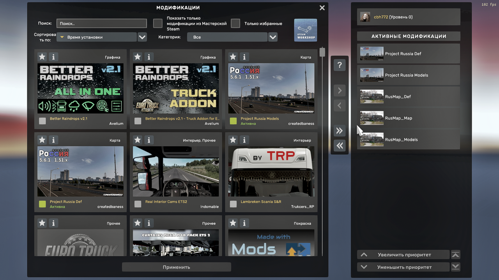Star the Euro Truck mod card
The height and width of the screenshot is (280, 499).
pos(42,223)
